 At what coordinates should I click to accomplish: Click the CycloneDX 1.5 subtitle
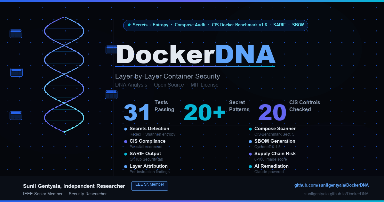[268, 147]
